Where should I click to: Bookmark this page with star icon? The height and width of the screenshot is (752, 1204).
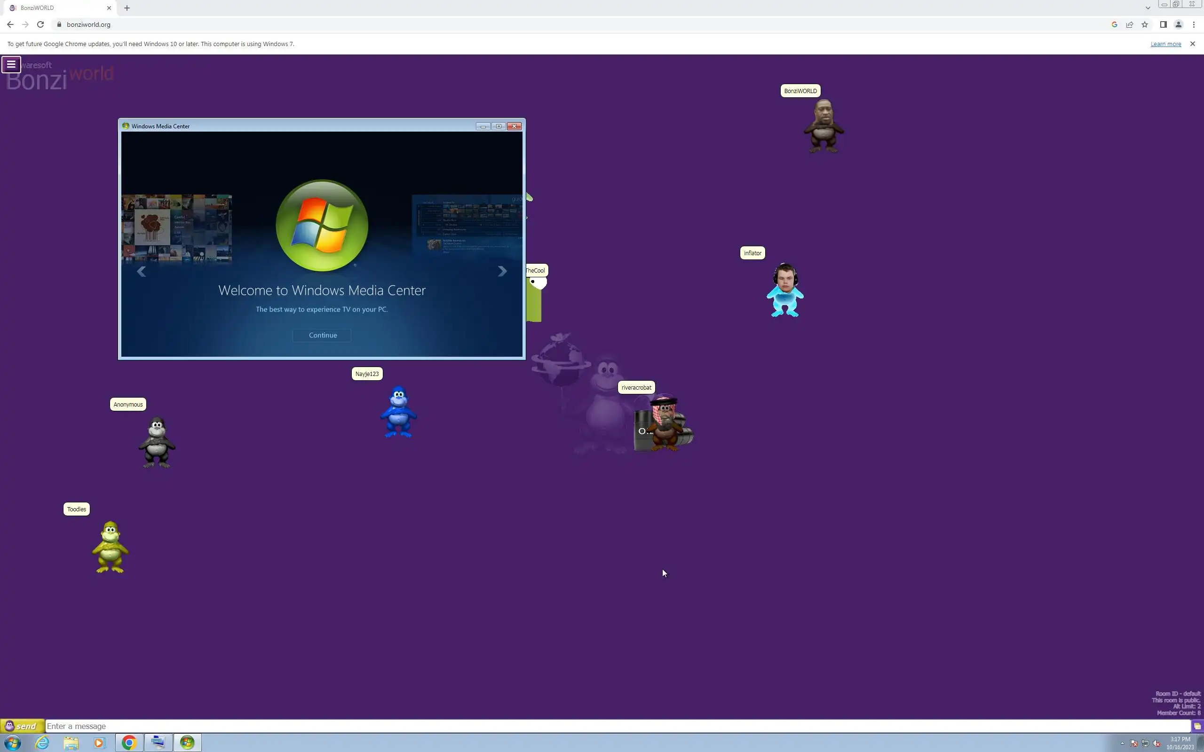pos(1144,24)
